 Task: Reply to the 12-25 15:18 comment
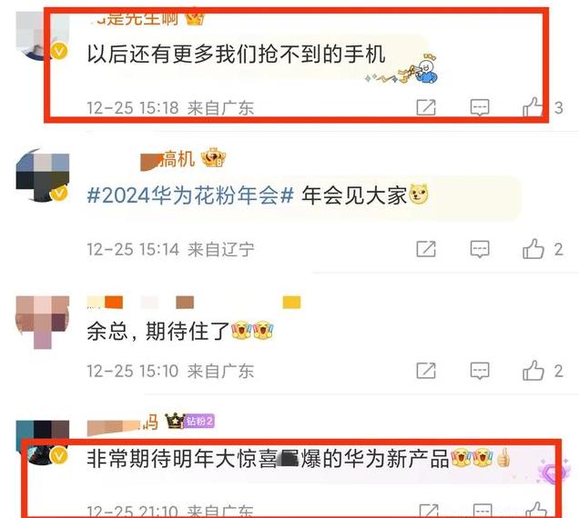point(480,107)
